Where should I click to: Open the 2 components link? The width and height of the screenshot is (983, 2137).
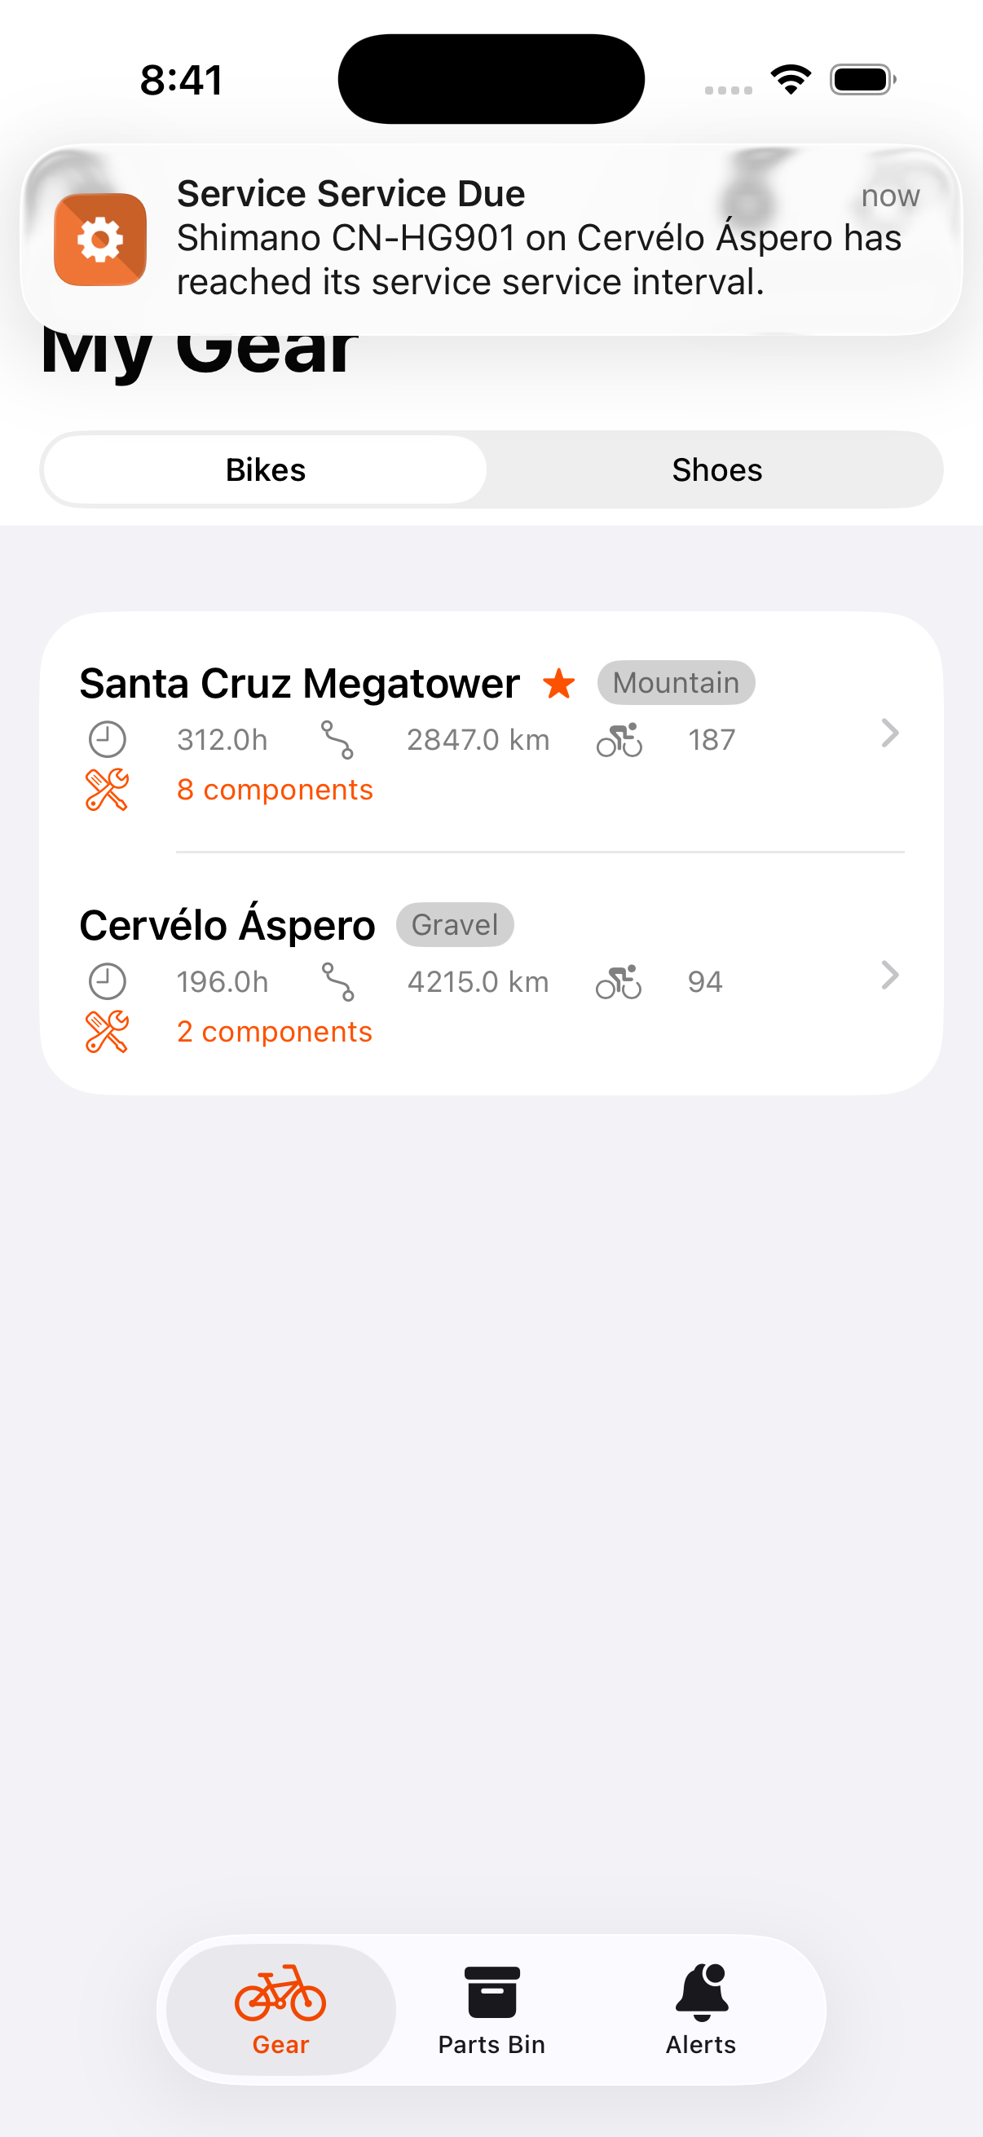coord(274,1032)
